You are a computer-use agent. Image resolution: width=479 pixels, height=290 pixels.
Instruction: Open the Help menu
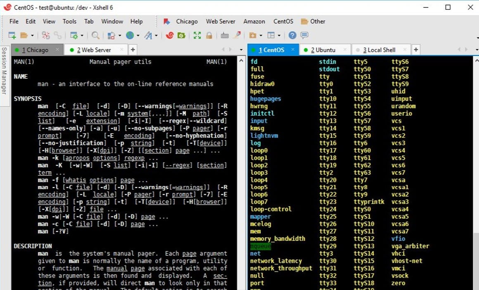pyautogui.click(x=137, y=21)
